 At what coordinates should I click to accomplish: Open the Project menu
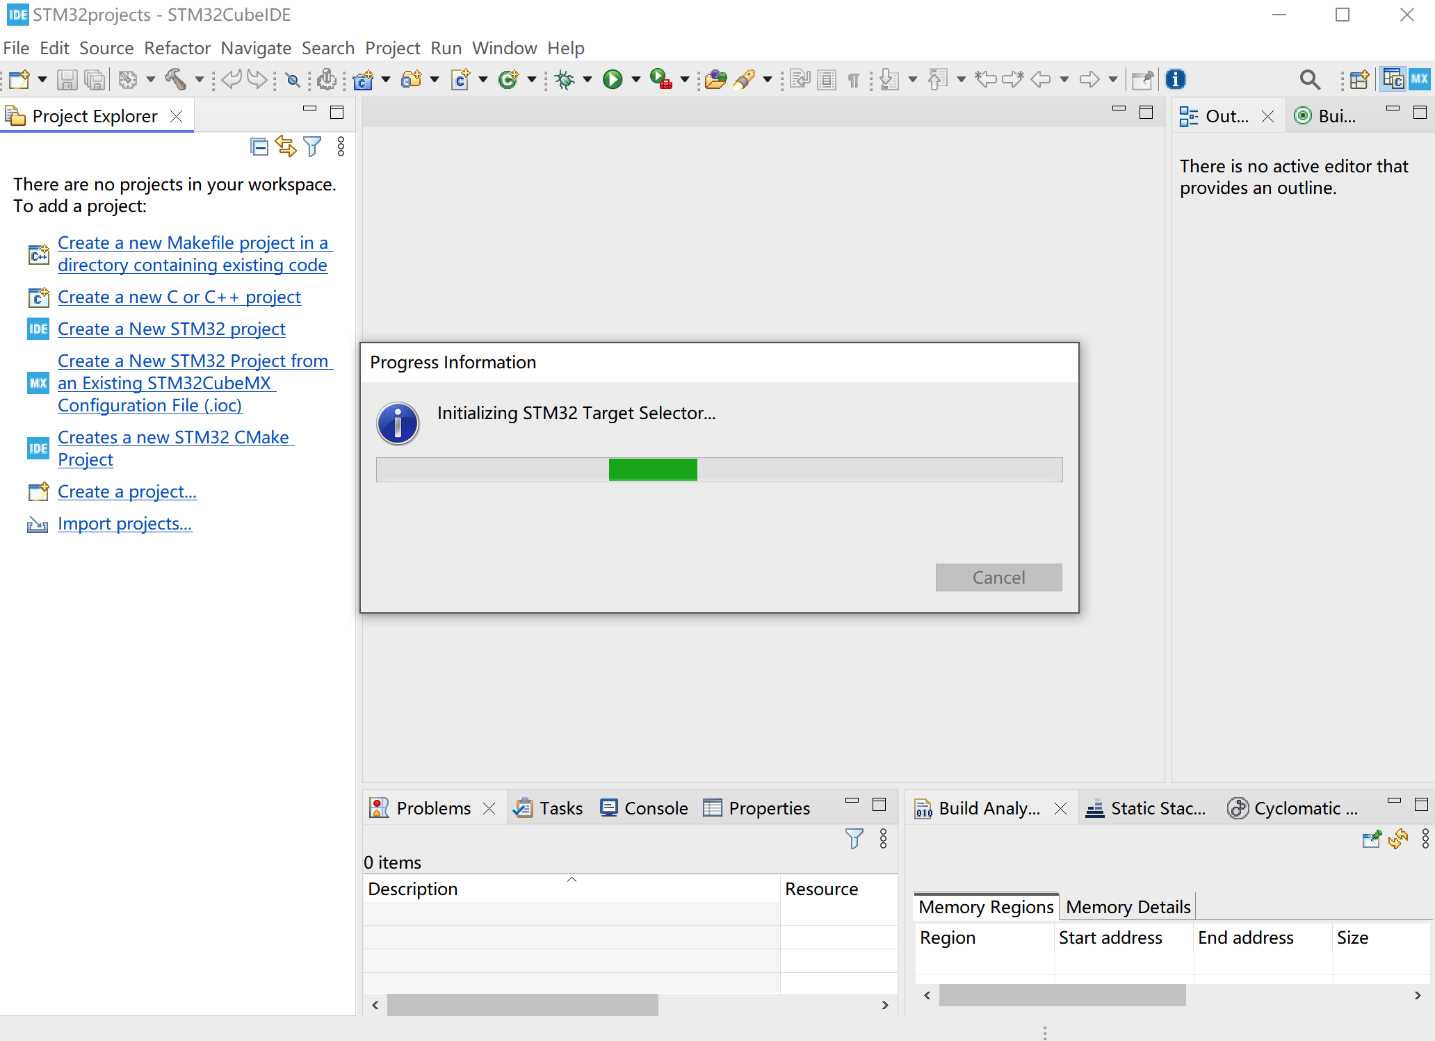click(x=392, y=48)
